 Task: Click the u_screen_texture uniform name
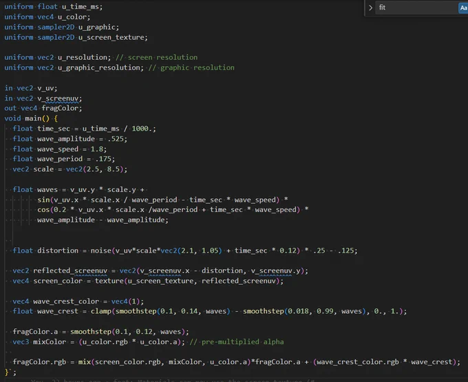click(112, 37)
